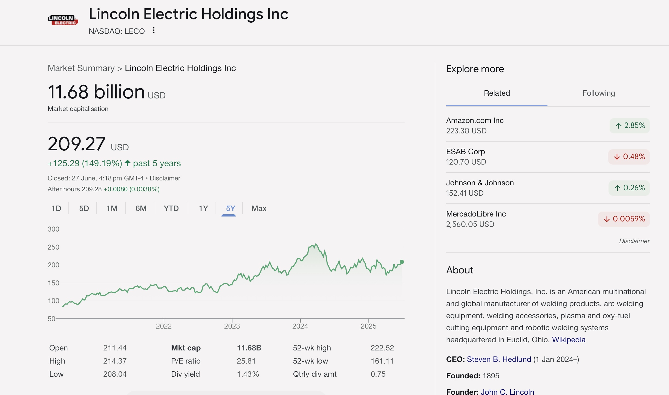Click the Open value 211.44
The image size is (669, 395).
pyautogui.click(x=115, y=348)
